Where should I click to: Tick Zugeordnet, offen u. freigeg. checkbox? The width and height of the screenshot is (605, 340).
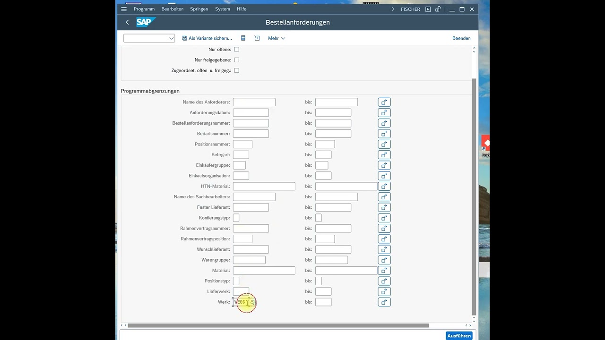coord(237,70)
